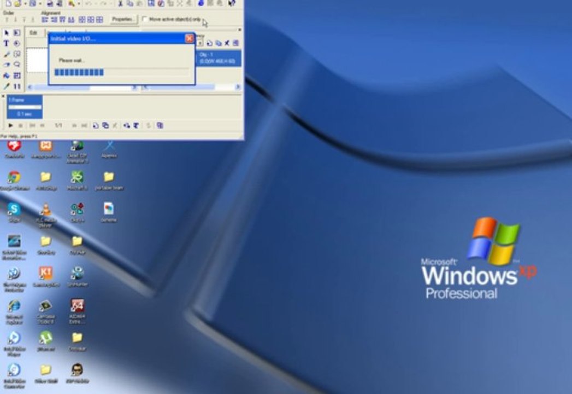Click the Duplicate frame icon in frame toolbar
The width and height of the screenshot is (572, 394).
pos(105,125)
